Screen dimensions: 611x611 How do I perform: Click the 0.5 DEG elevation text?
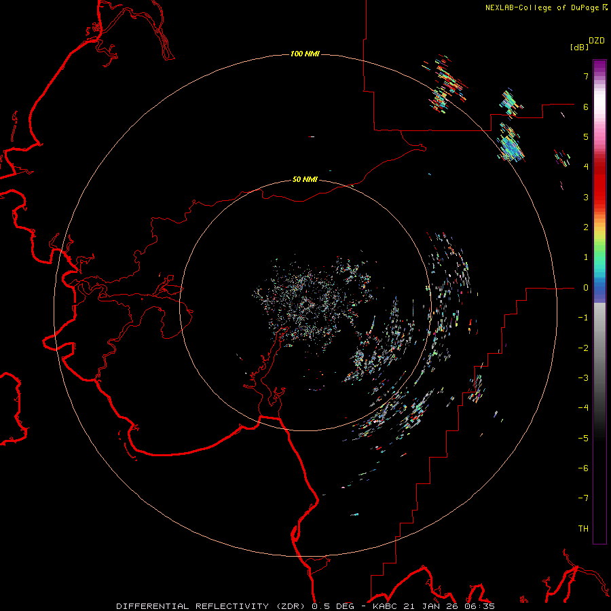[x=333, y=606]
